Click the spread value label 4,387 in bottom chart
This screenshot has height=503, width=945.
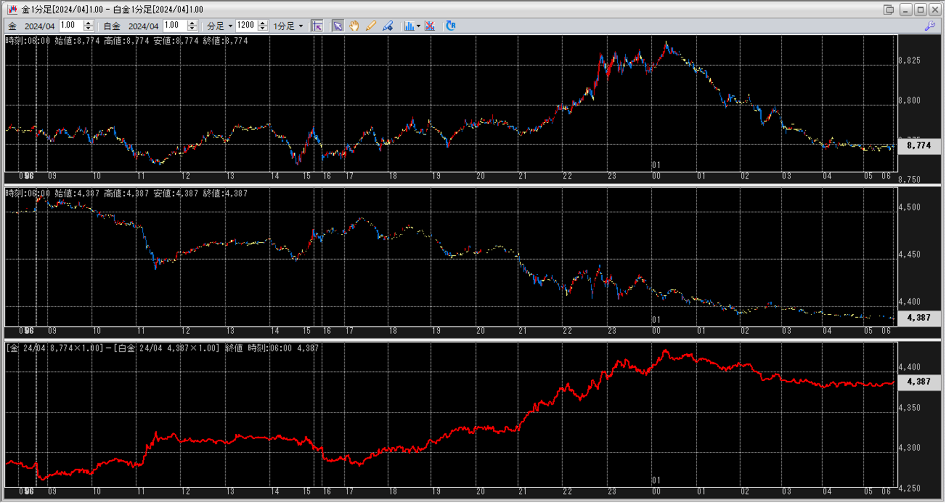tap(919, 382)
